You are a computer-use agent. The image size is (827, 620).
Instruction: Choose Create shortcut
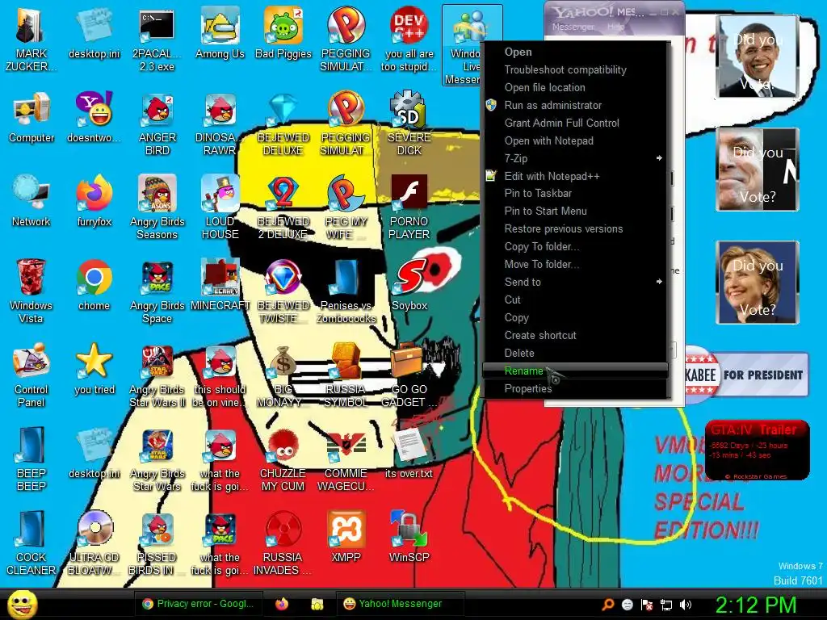(576, 335)
